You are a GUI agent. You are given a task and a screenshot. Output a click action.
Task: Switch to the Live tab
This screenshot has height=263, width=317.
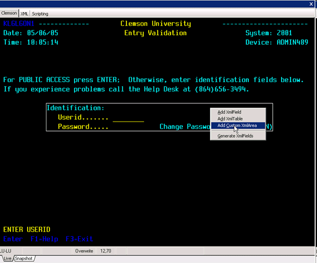tap(7, 258)
